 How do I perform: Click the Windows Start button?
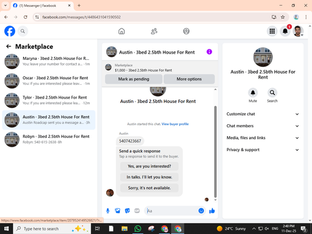tap(6, 229)
